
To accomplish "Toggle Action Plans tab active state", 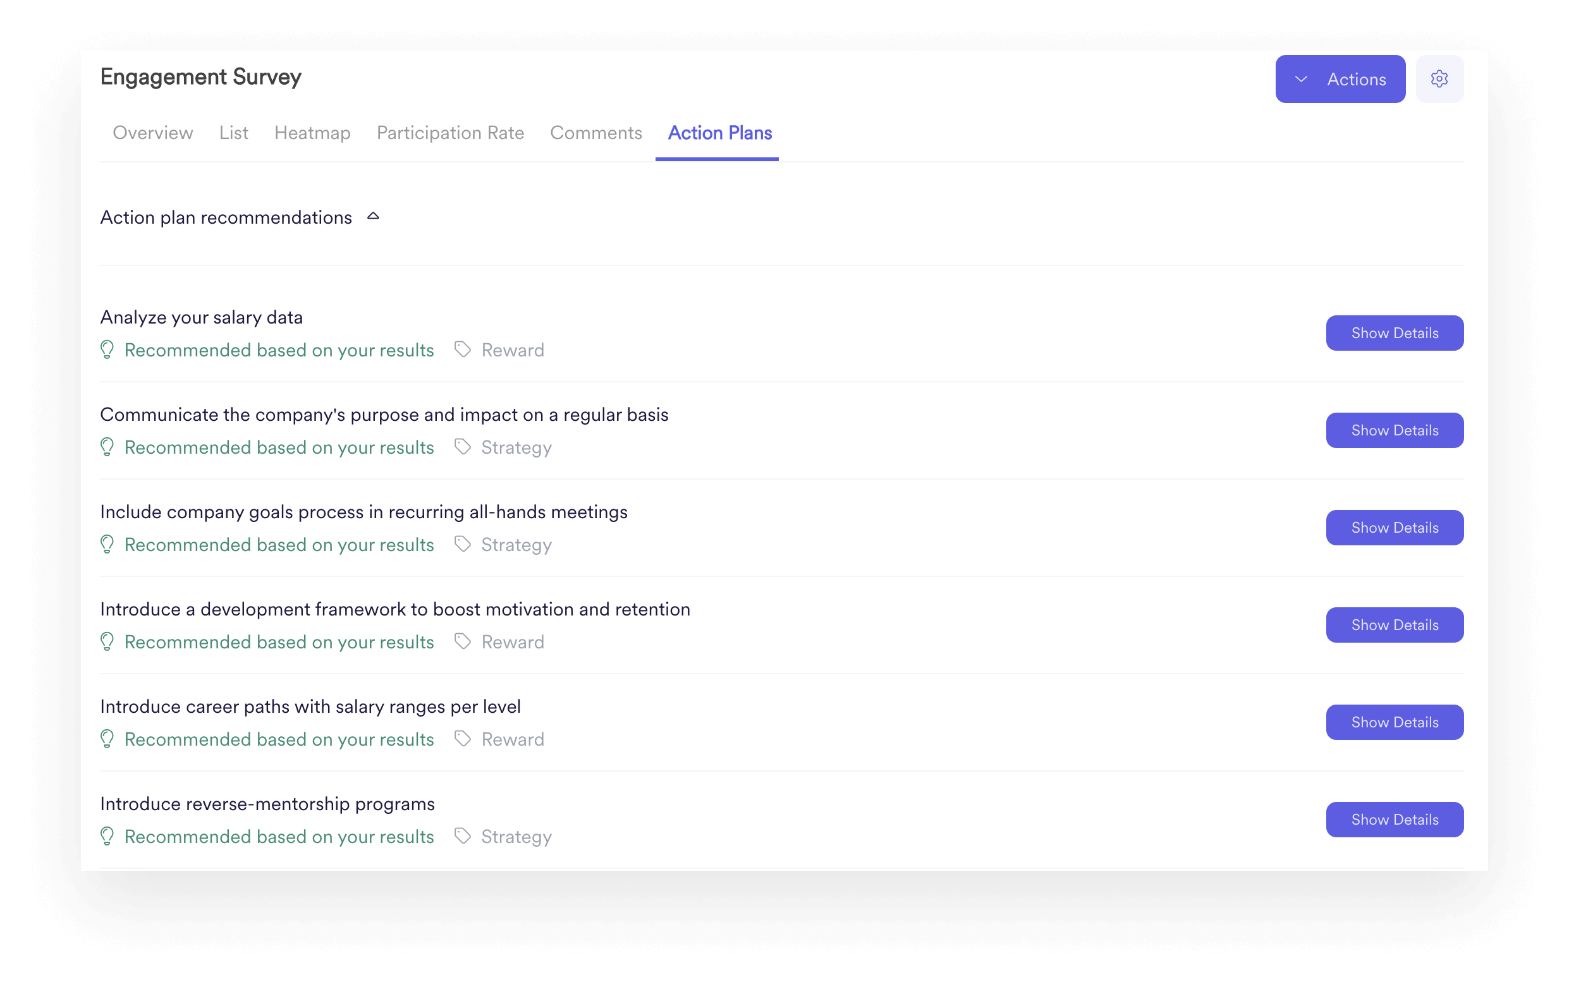I will pyautogui.click(x=719, y=132).
